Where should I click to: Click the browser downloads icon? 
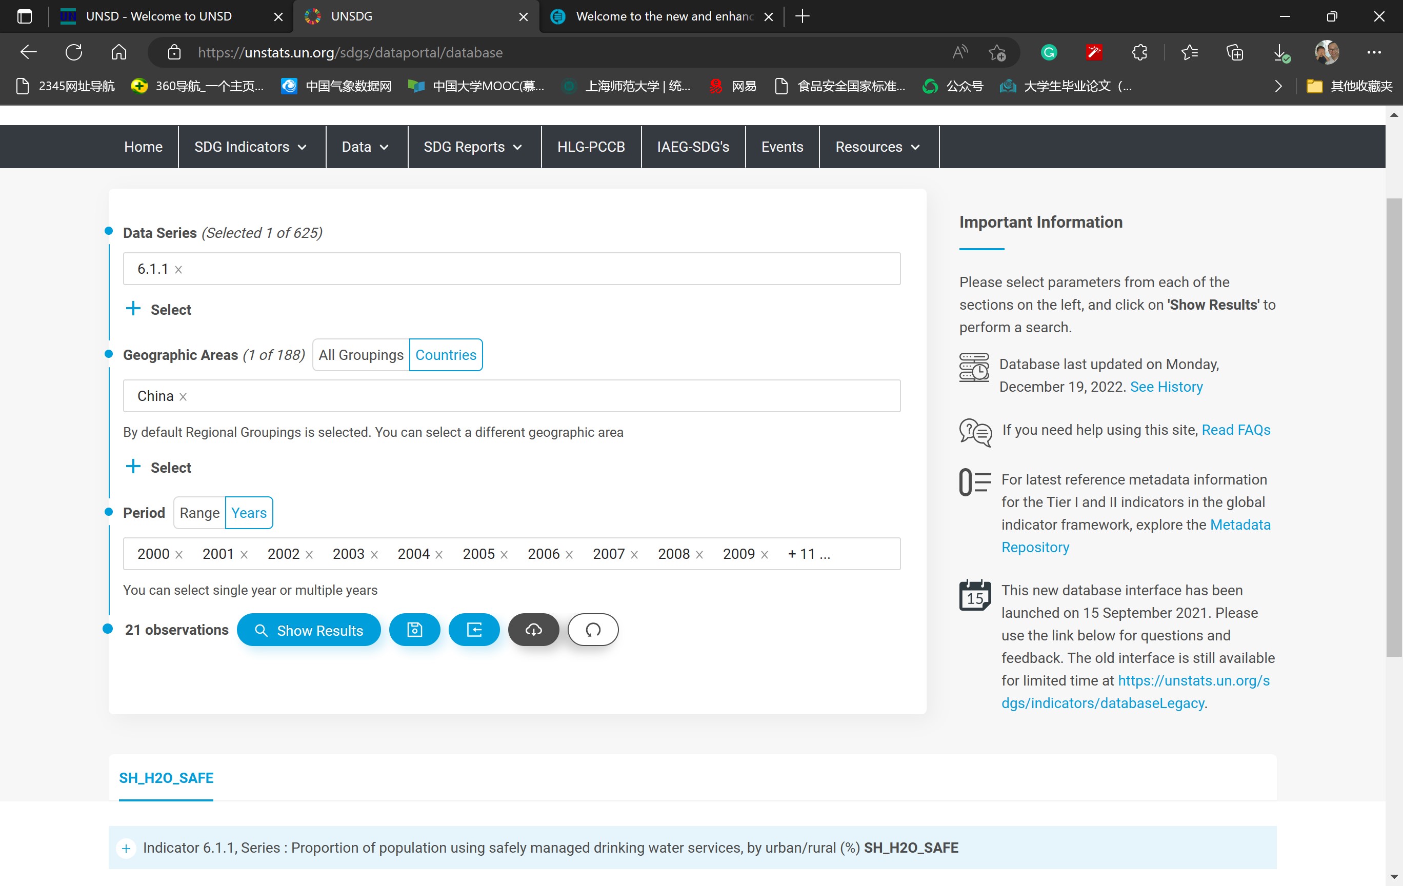coord(1280,52)
